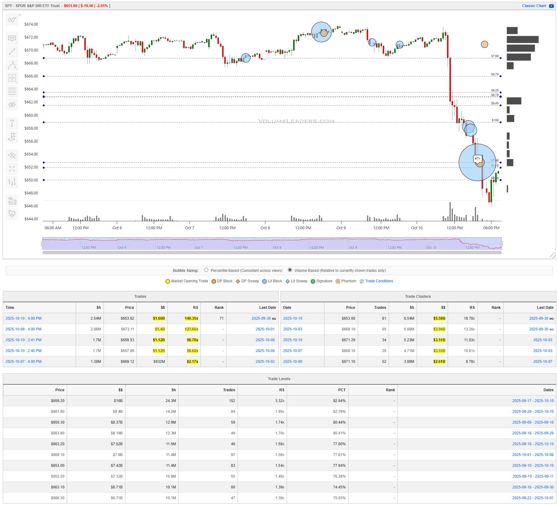
Task: Select the chart indicators icon in toolbar
Action: tap(12, 20)
